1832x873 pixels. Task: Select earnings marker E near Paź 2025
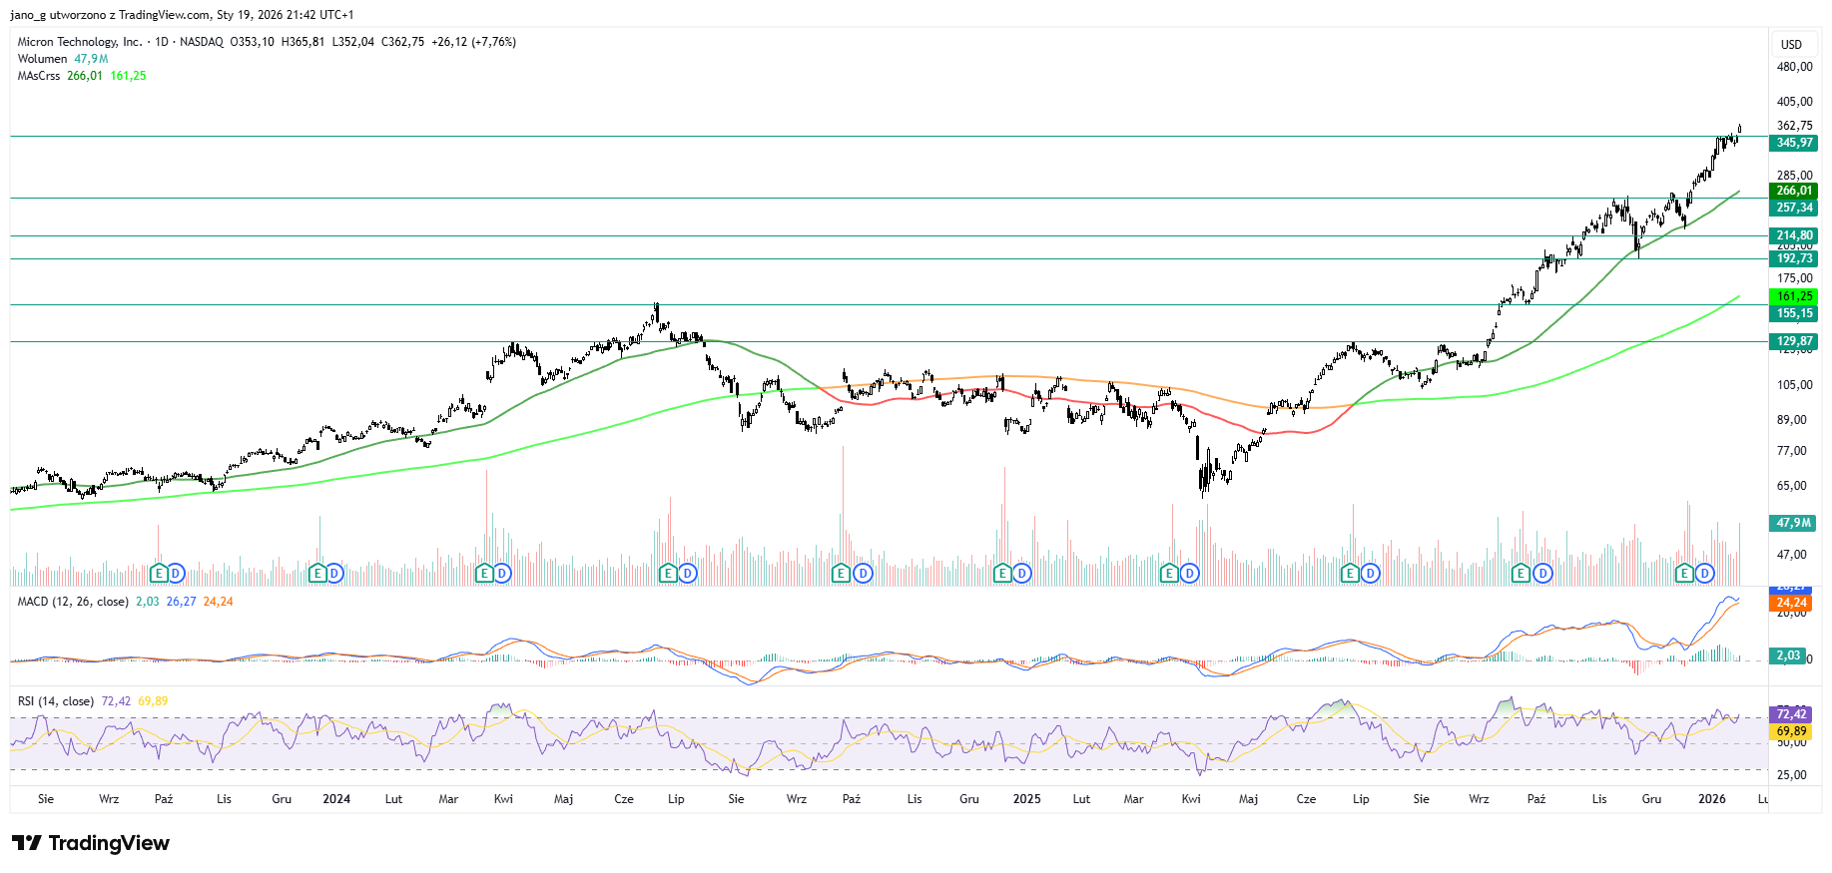click(1522, 573)
